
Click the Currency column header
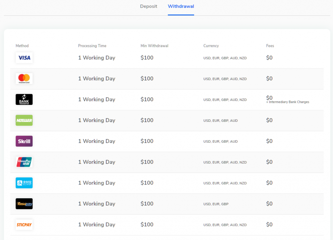tap(211, 46)
